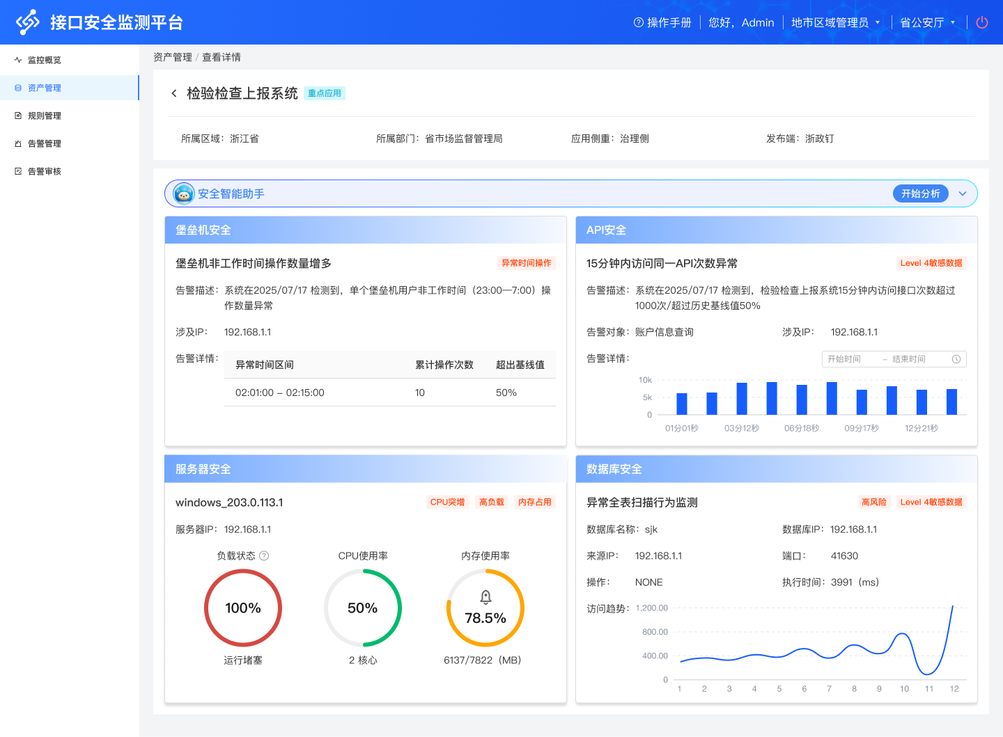Open the 规则管理 menu item
Screen dimensions: 1003x737
70,116
